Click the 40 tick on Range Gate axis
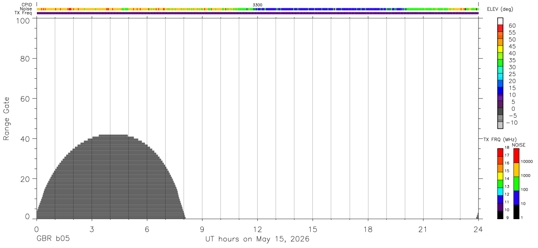This screenshot has width=538, height=248. click(x=25, y=139)
